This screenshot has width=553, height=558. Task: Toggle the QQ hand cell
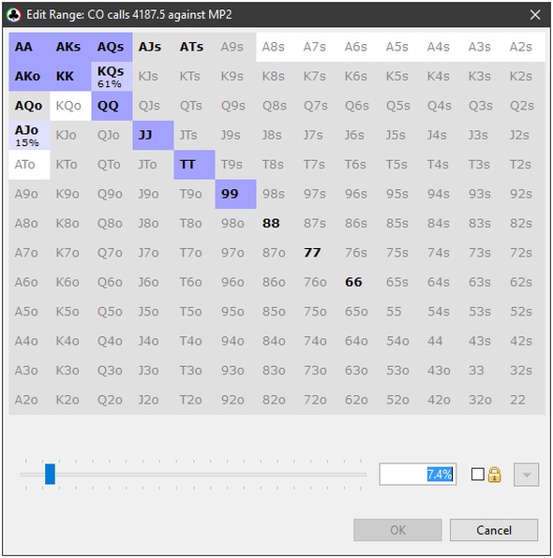tap(112, 106)
